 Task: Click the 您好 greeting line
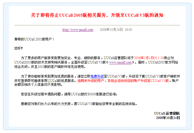tap(19, 48)
